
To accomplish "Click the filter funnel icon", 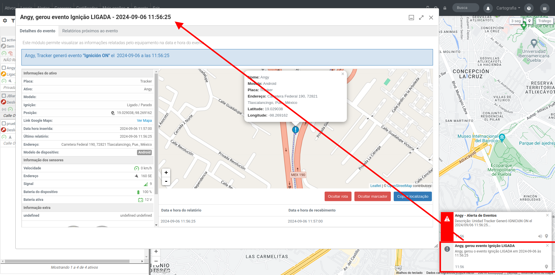I will [13, 21].
